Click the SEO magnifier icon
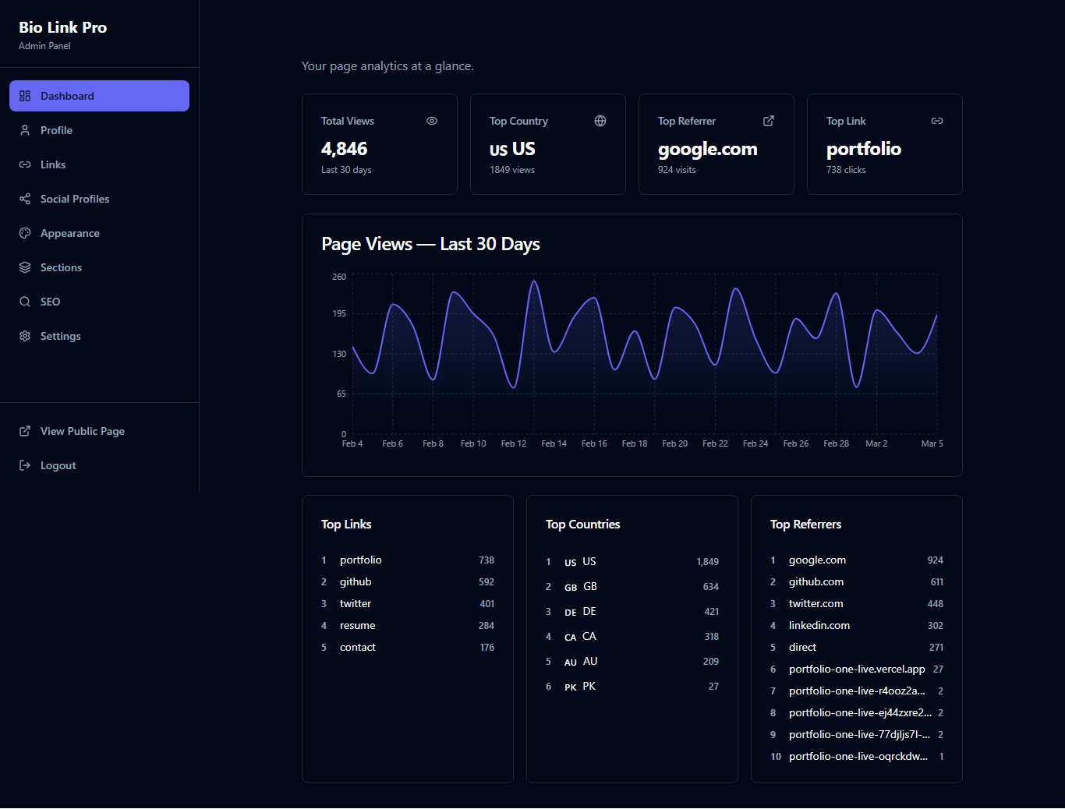This screenshot has width=1065, height=809. point(25,302)
